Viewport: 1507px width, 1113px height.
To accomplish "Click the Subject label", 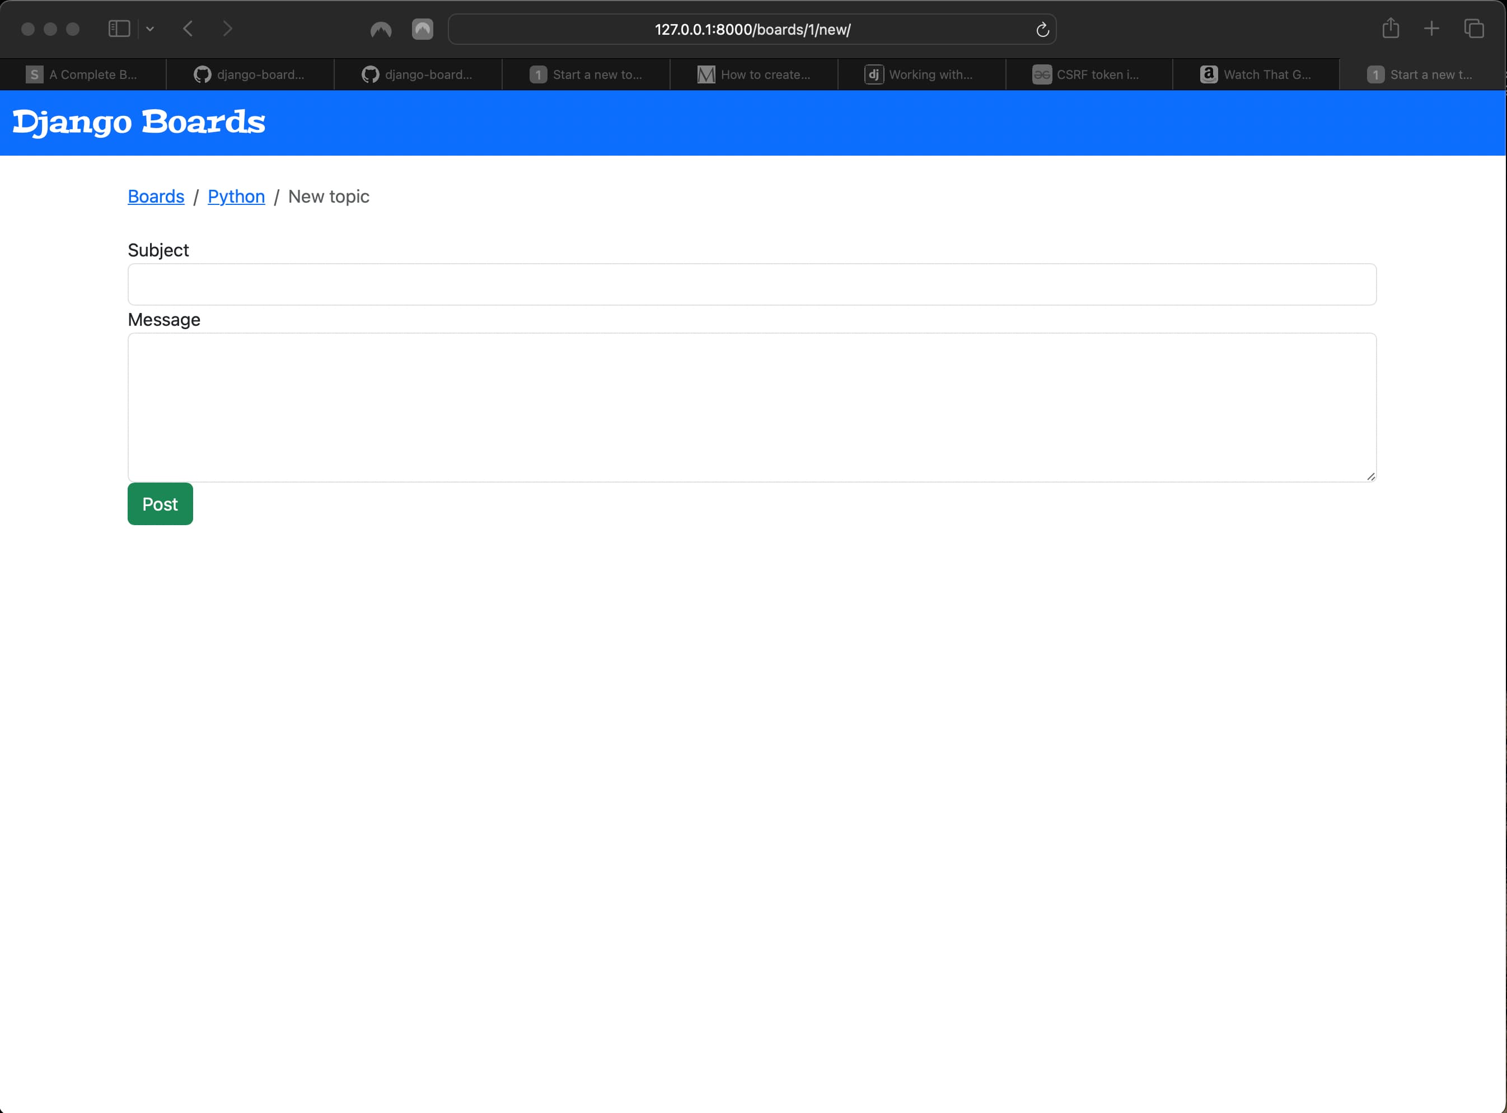I will 158,251.
